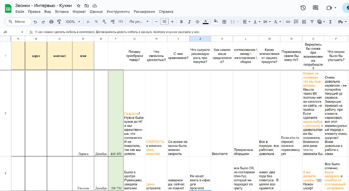This screenshot has height=191, width=349.
Task: Toggle strikethrough formatting
Action: [197, 22]
